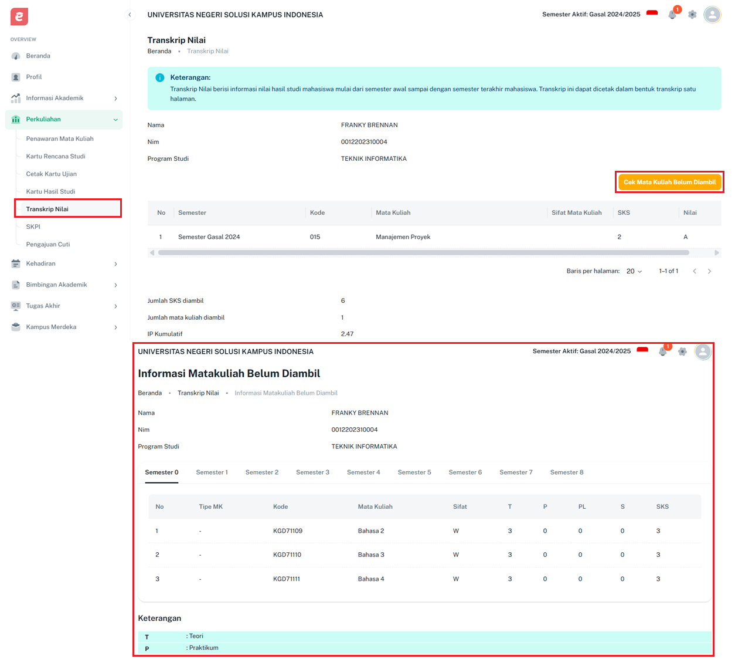Viewport: 735px width, 659px height.
Task: Click the Bahasa 3 course name
Action: click(371, 555)
